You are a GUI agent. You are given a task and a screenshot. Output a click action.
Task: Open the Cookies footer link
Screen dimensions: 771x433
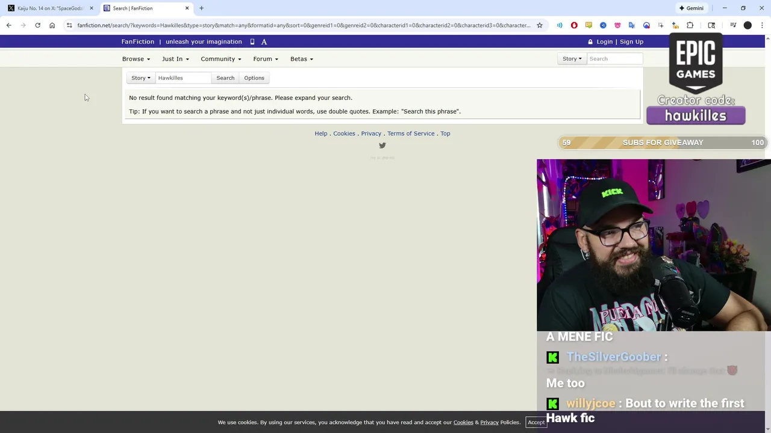click(344, 134)
